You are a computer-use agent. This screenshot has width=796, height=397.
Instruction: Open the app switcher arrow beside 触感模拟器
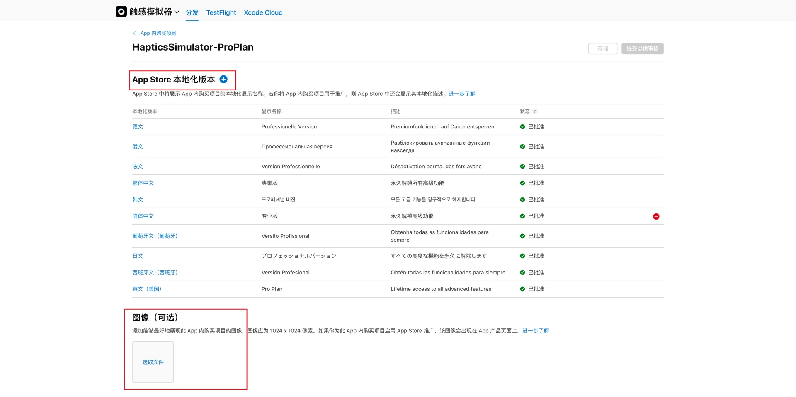[x=177, y=12]
